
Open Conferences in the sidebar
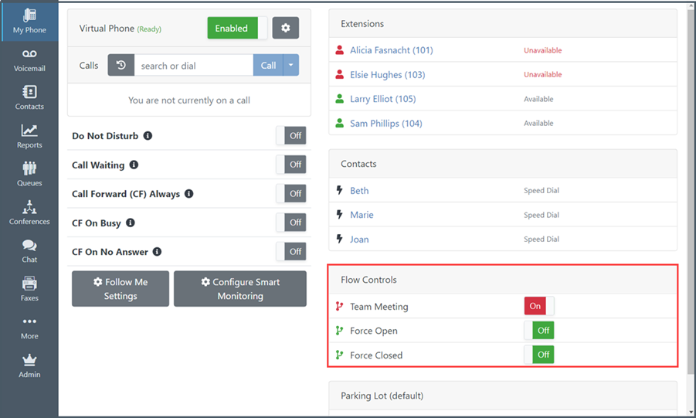point(29,212)
